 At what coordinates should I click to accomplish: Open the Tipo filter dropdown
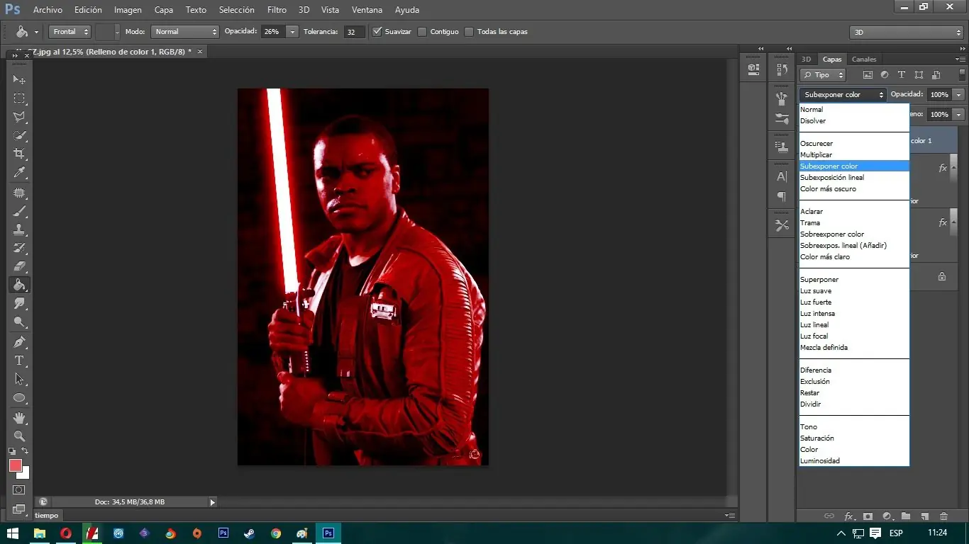(821, 74)
